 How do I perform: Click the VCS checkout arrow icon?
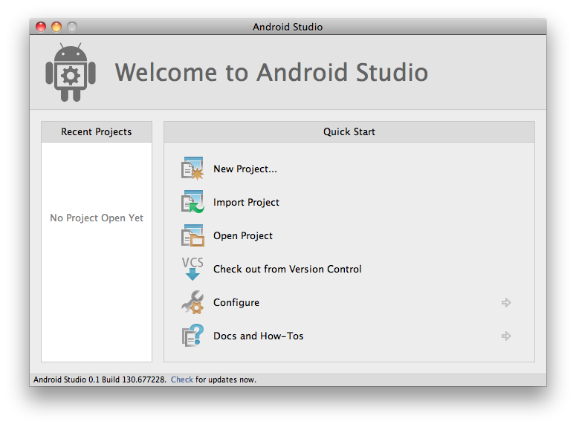click(192, 269)
